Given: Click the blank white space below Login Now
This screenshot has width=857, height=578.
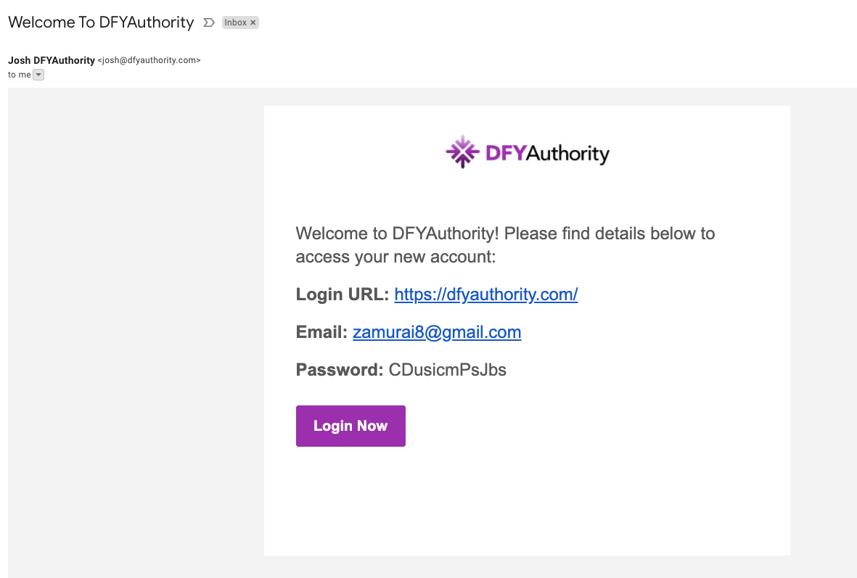Looking at the screenshot, I should (x=526, y=500).
